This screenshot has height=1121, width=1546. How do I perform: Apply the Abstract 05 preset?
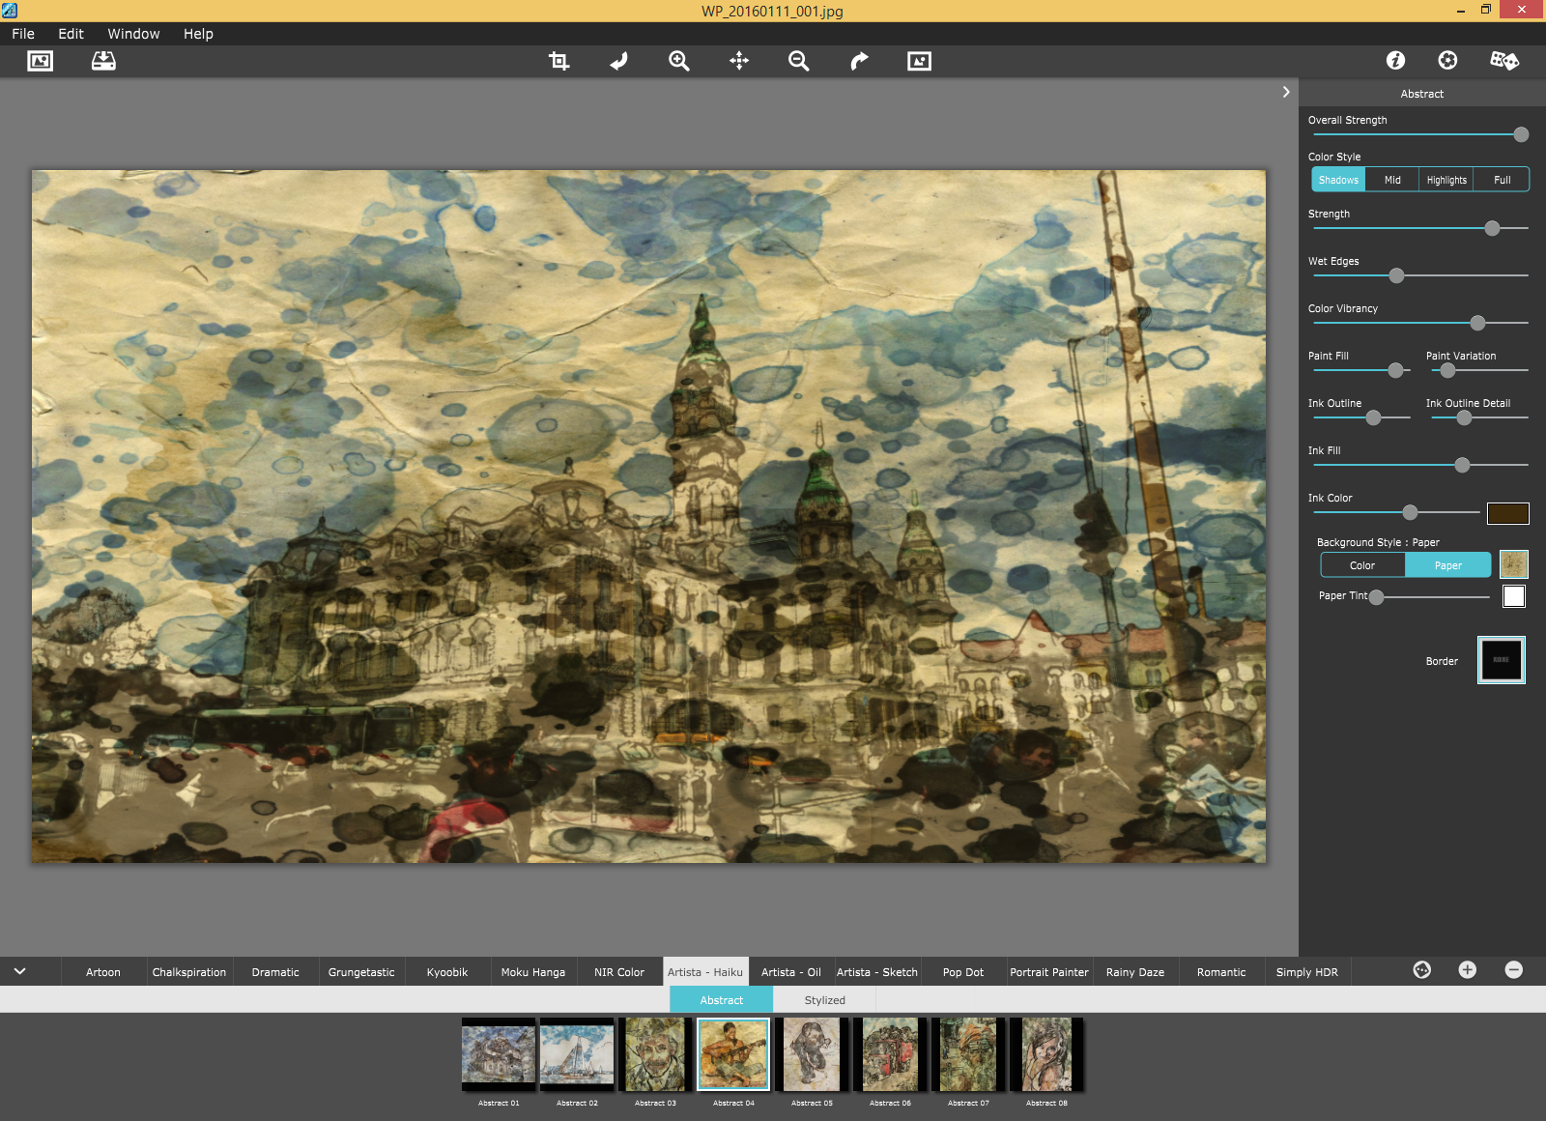[812, 1054]
